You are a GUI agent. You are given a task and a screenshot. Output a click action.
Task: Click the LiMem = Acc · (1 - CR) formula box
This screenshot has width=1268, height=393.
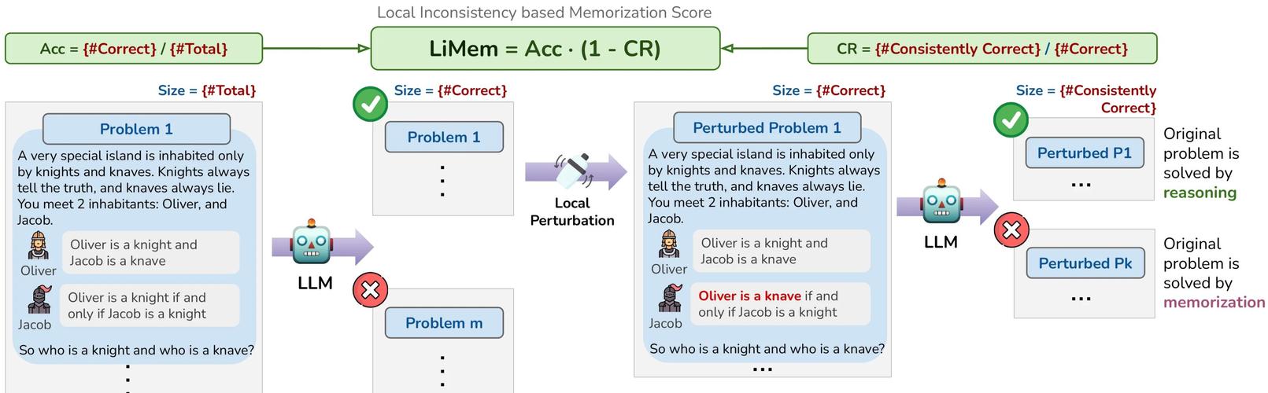[x=545, y=49]
